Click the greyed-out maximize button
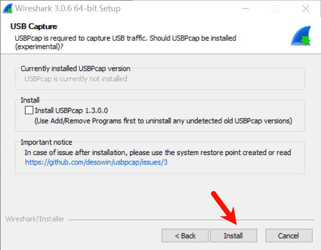 [275, 8]
